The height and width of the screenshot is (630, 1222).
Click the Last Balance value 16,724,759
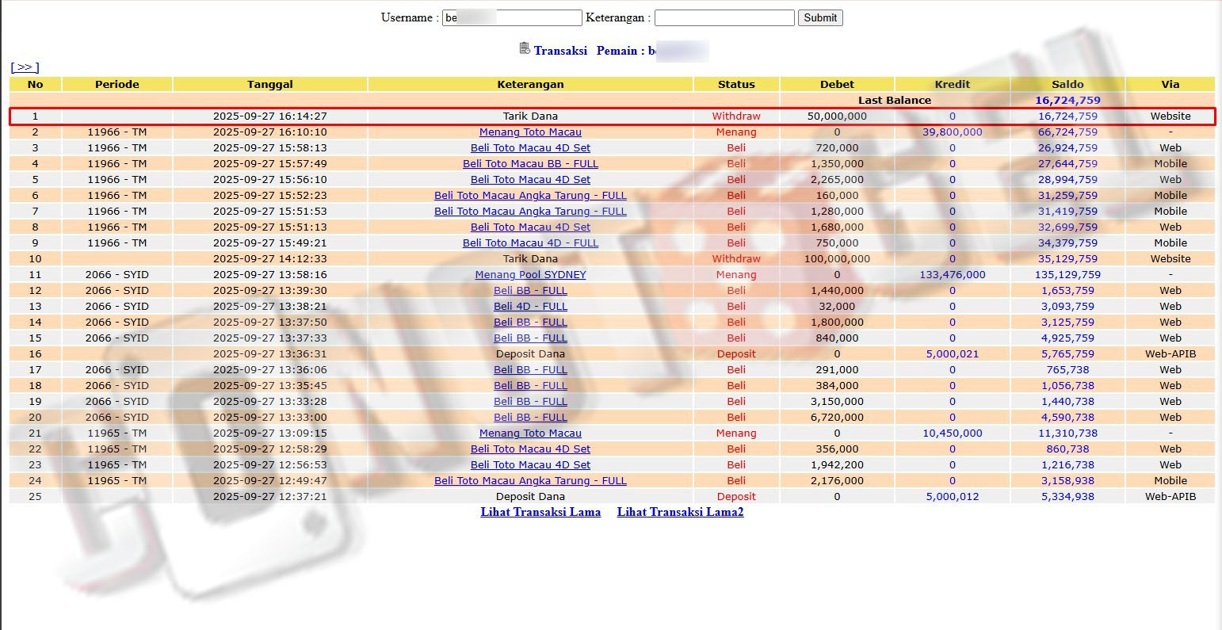(1067, 101)
